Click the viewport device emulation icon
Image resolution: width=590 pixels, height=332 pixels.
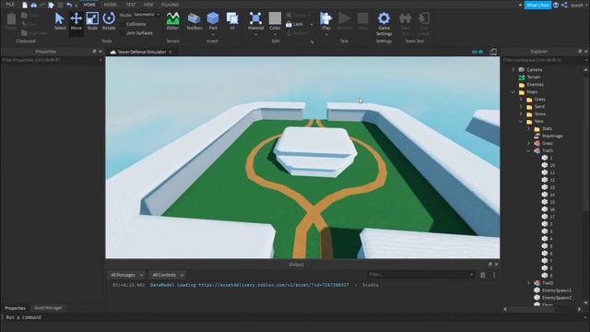(x=493, y=52)
